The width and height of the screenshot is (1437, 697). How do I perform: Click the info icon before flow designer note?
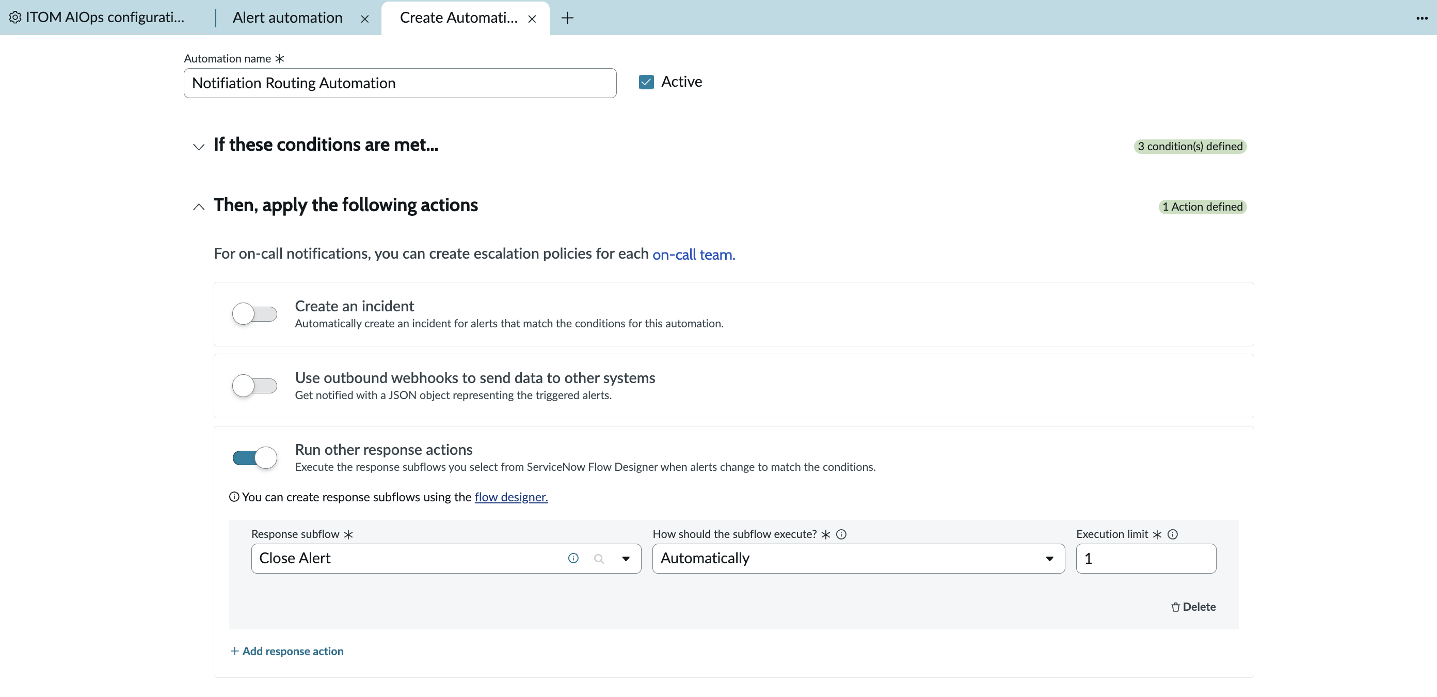[x=234, y=497]
